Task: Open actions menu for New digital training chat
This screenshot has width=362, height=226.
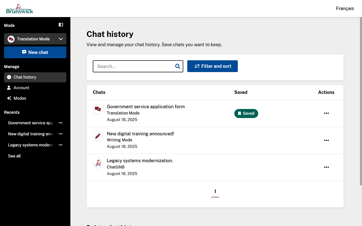Action: 326,140
